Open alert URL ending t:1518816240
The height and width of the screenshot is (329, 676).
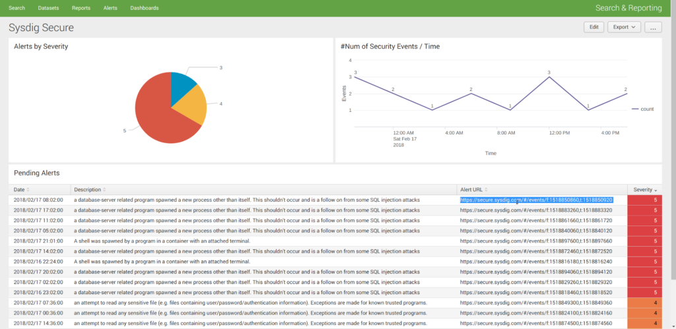tap(536, 262)
